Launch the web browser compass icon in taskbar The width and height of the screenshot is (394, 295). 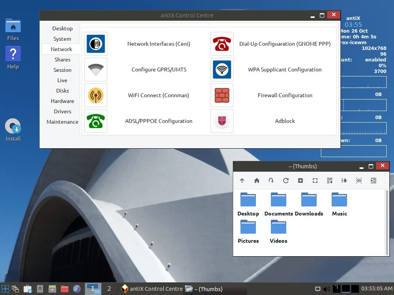[x=77, y=289]
